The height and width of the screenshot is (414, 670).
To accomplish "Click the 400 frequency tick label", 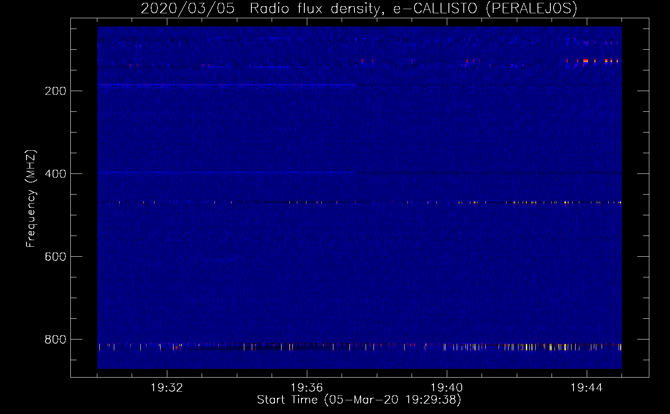I will (55, 174).
